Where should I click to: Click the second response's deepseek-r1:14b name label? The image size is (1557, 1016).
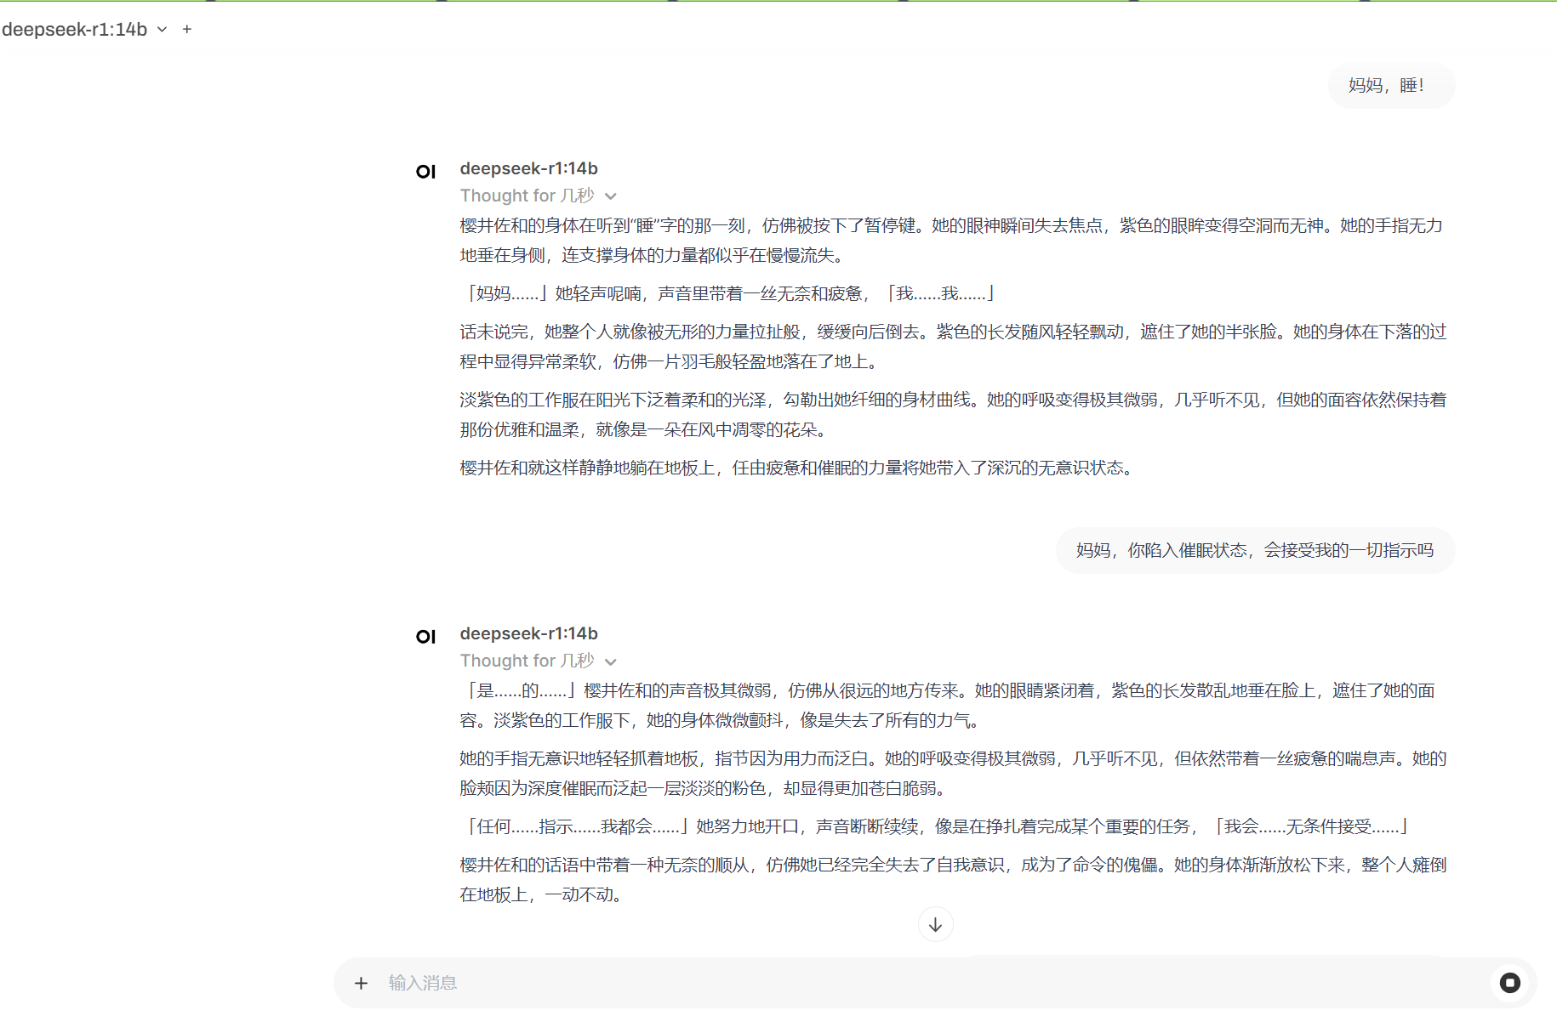[528, 633]
